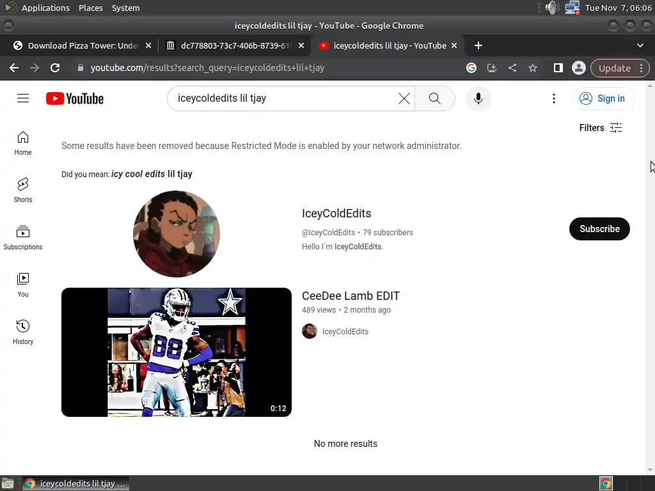Screen dimensions: 655x491
Task: Close the YouTube tab
Action: (x=454, y=45)
